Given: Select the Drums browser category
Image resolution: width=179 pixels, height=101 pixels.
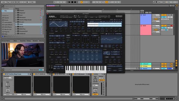Looking at the screenshot, I should pyautogui.click(x=6, y=20).
